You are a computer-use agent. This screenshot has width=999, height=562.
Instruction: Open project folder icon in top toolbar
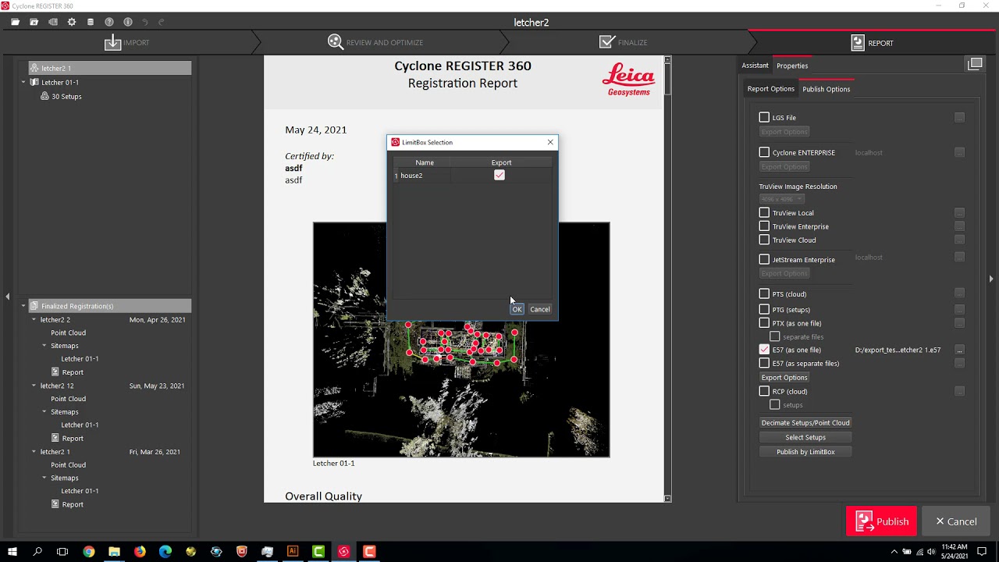click(15, 22)
